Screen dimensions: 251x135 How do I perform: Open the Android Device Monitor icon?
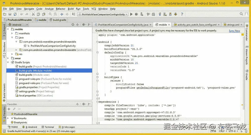(x=176, y=14)
